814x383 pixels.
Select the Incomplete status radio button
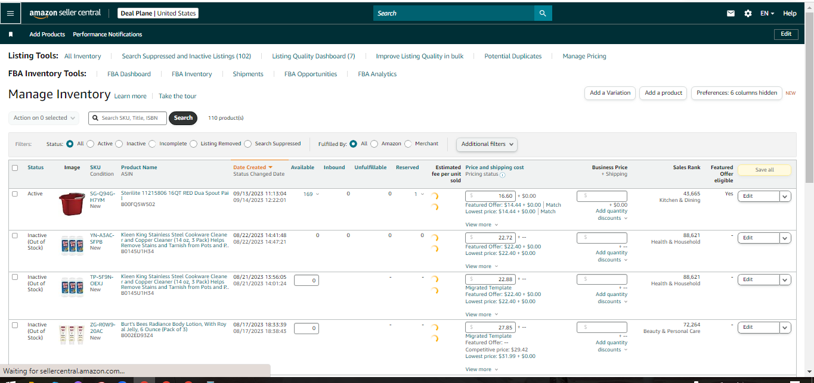[152, 144]
